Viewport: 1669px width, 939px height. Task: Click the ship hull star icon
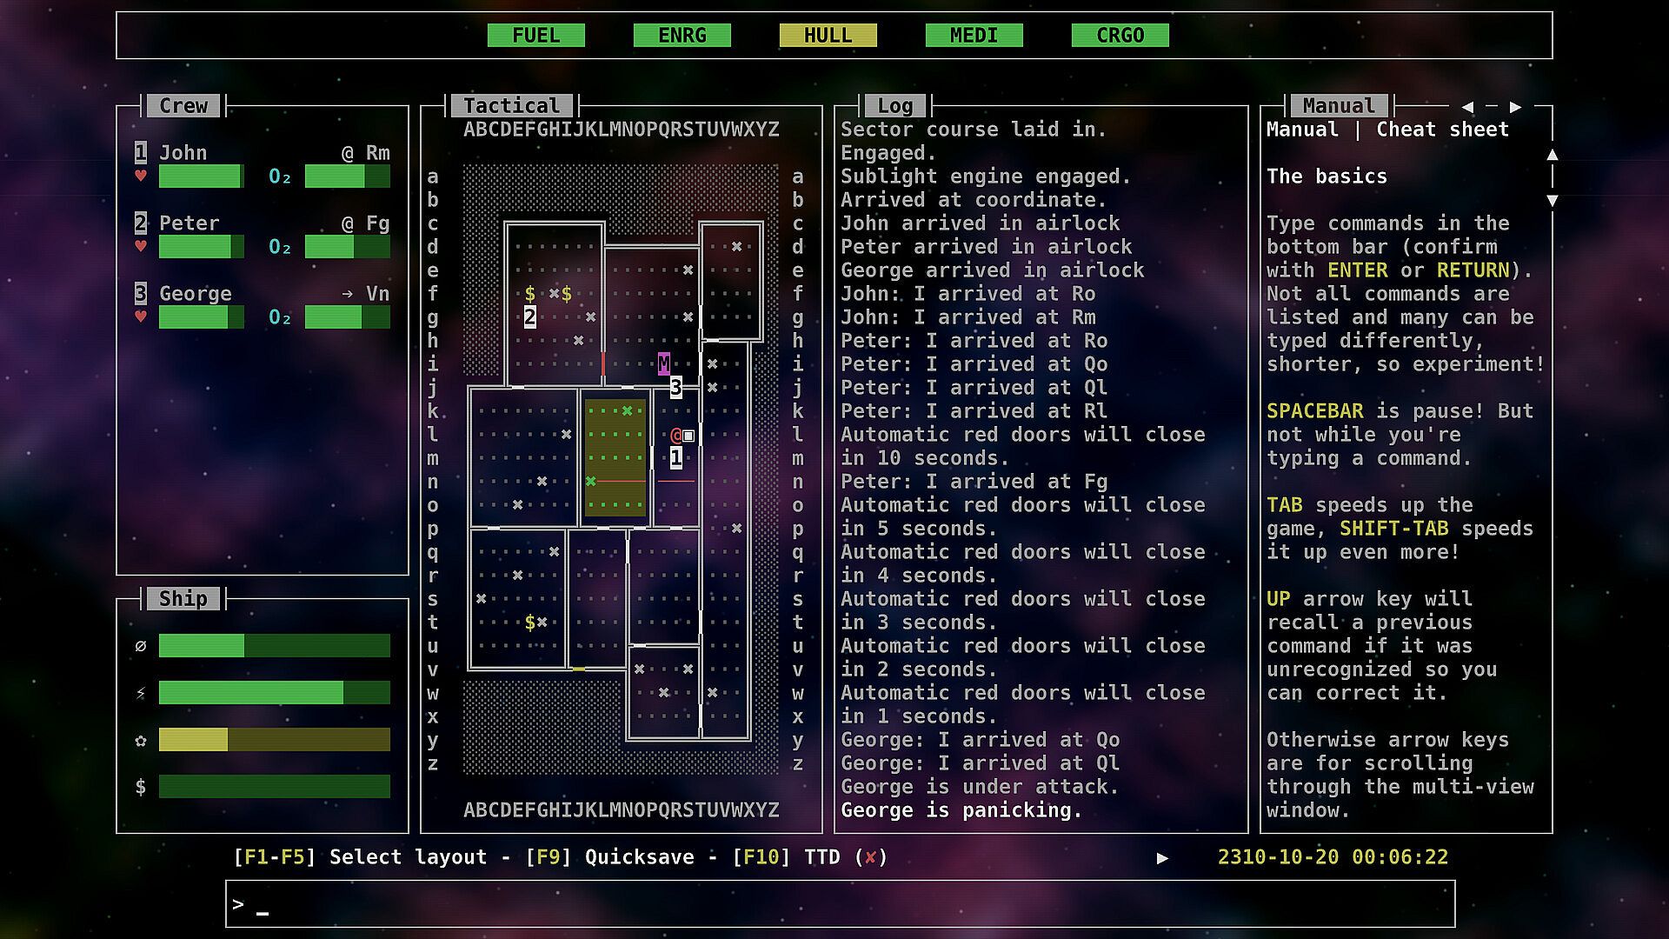[x=141, y=740]
